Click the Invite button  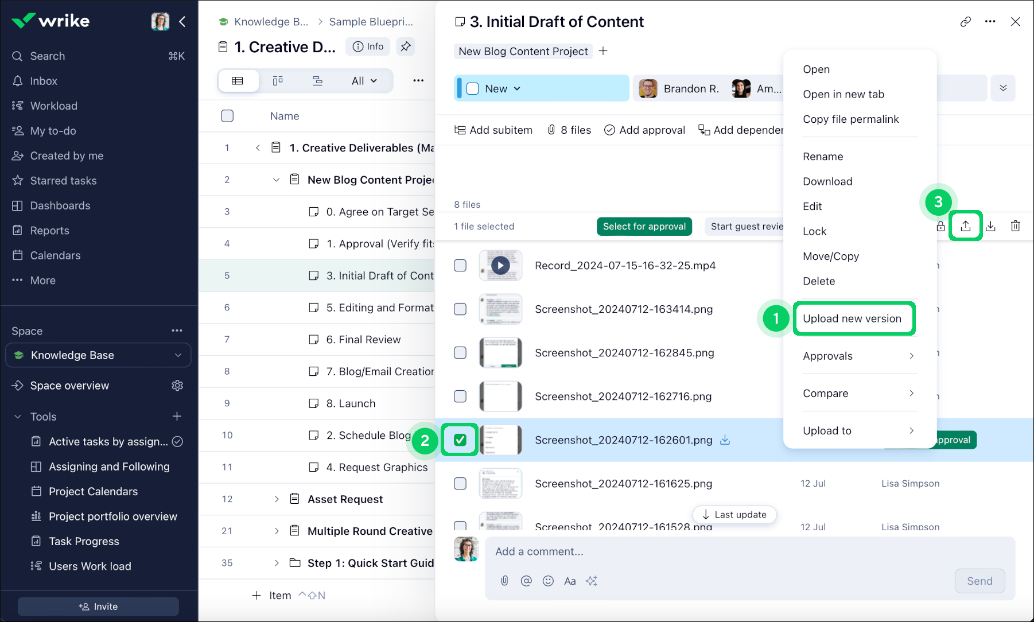click(x=98, y=607)
